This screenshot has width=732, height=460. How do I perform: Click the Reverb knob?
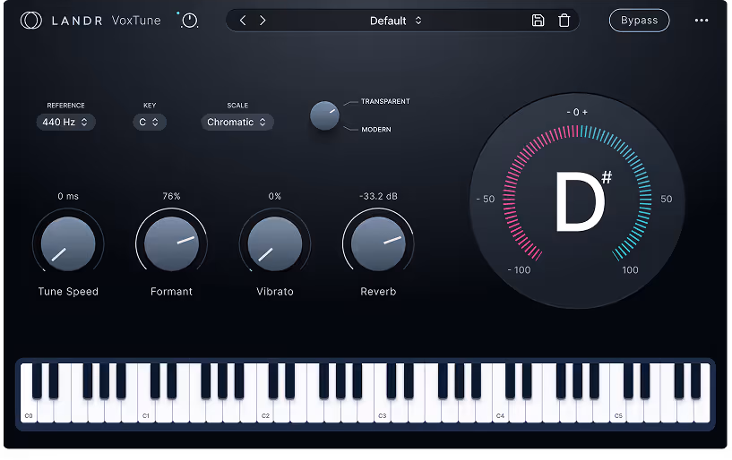coord(378,243)
